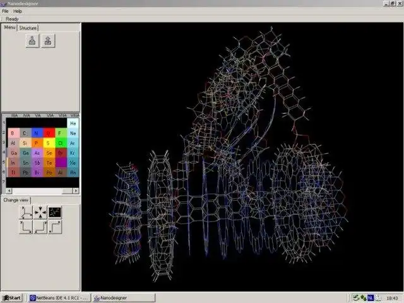Open the Menu tab
This screenshot has height=303, width=404.
9,27
